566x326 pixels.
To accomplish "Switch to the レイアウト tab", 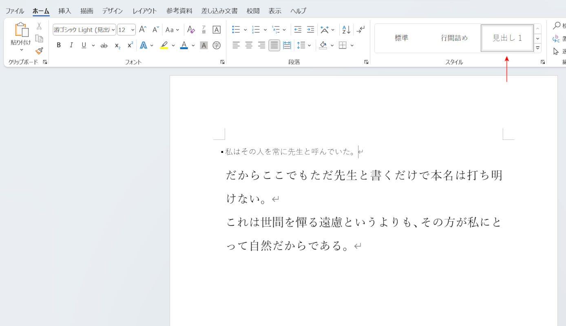I will click(144, 11).
